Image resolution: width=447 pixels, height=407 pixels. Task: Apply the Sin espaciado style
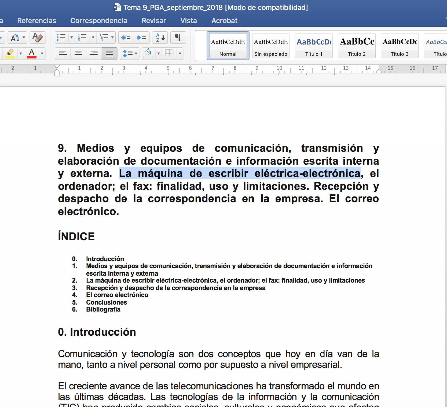[271, 46]
